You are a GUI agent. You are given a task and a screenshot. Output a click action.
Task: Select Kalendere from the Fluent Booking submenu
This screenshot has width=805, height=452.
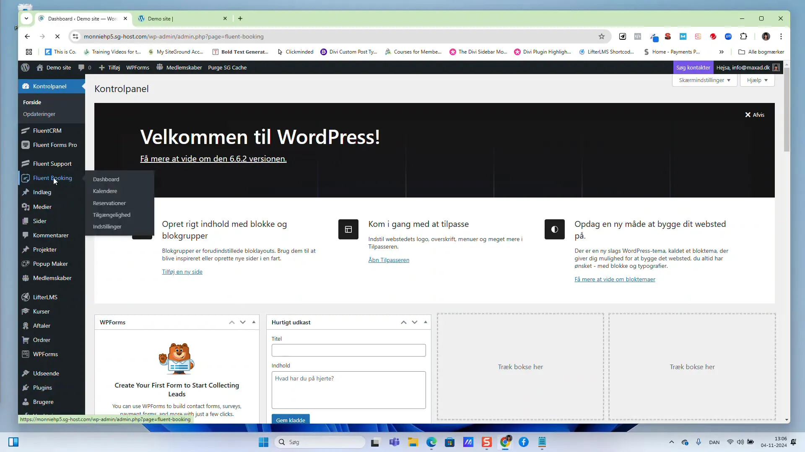point(105,191)
